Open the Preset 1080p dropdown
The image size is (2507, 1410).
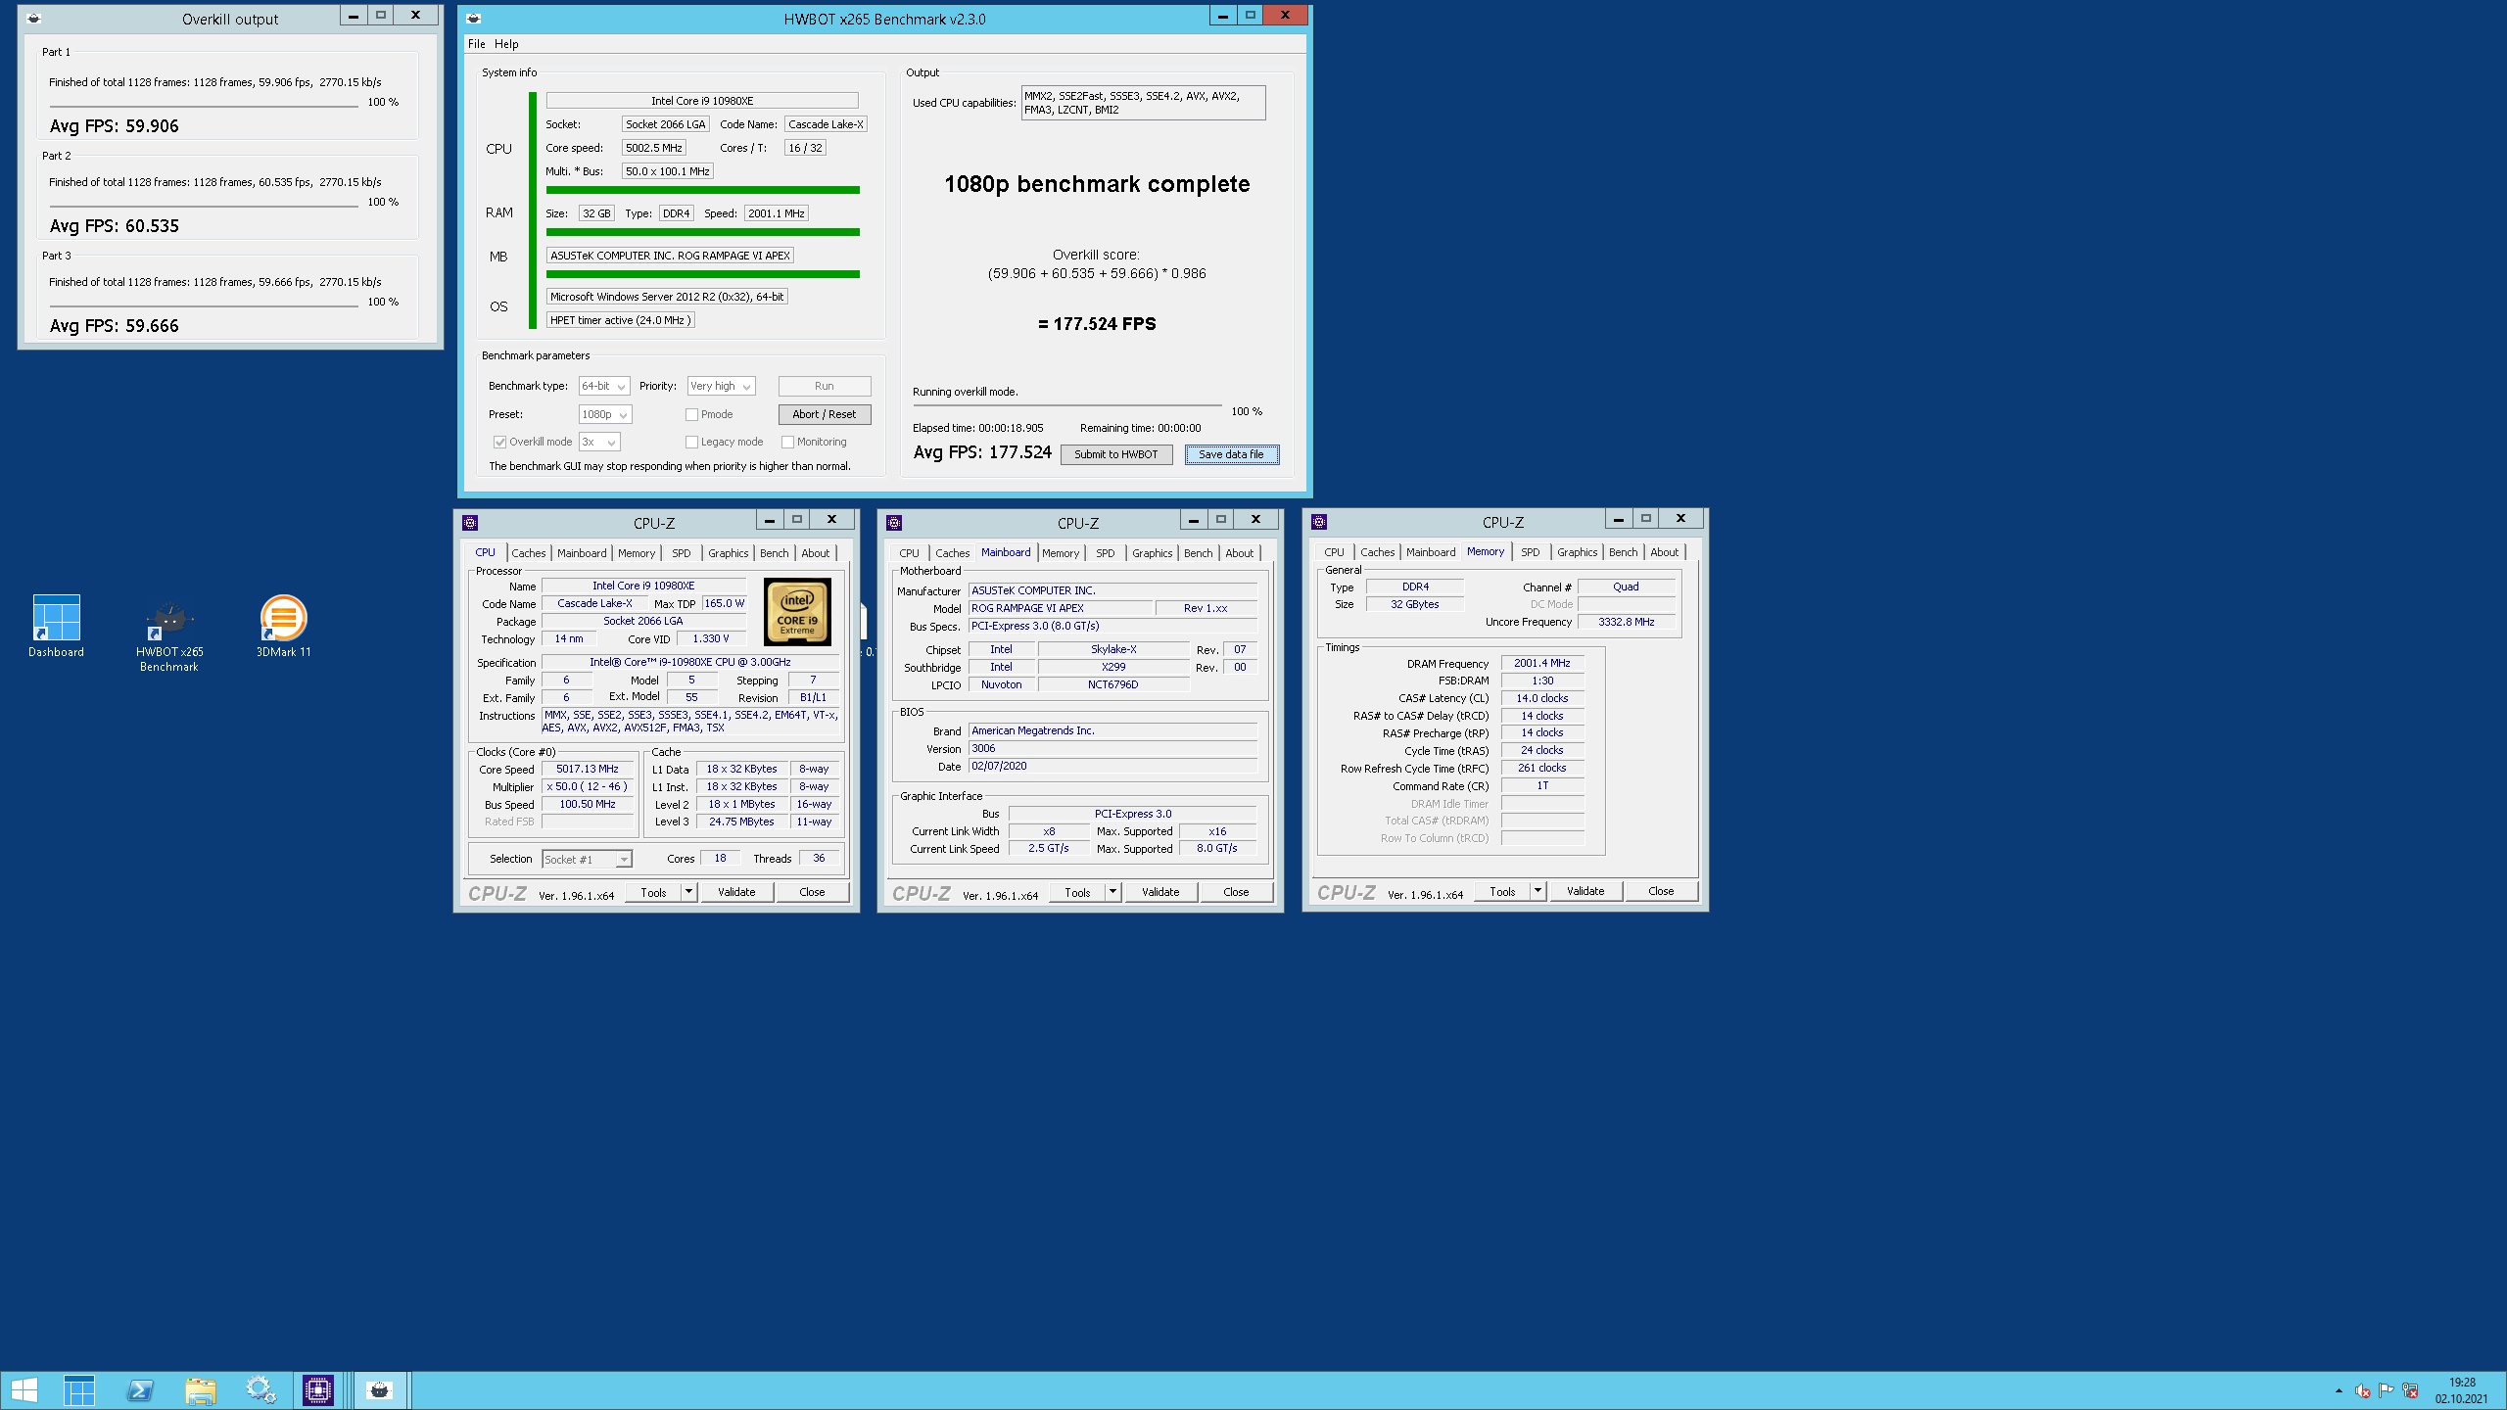tap(605, 414)
